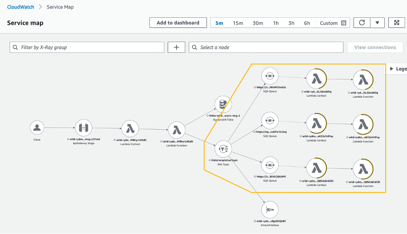This screenshot has height=234, width=407.
Task: Select the HbHM3txASz SQS Queue node icon
Action: pyautogui.click(x=270, y=76)
